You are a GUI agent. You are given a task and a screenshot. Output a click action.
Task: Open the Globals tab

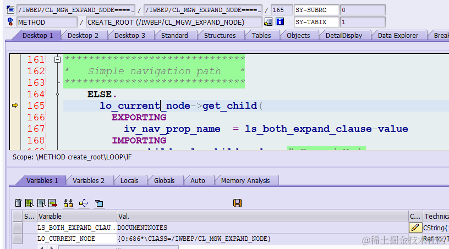[x=165, y=181]
